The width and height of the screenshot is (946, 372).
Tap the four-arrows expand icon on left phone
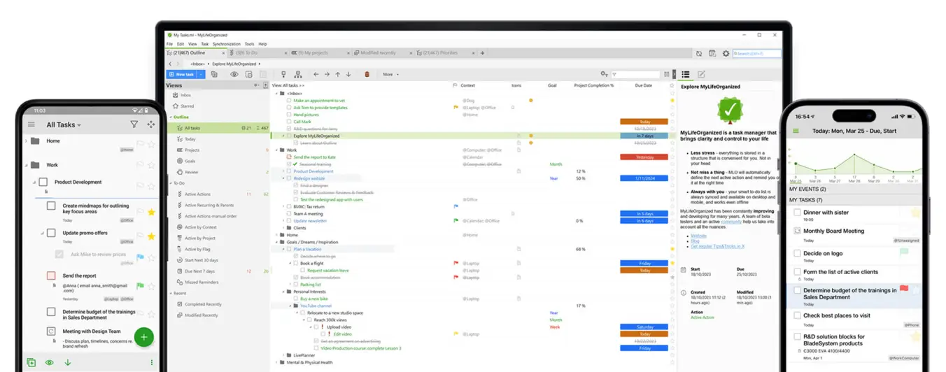pyautogui.click(x=150, y=124)
